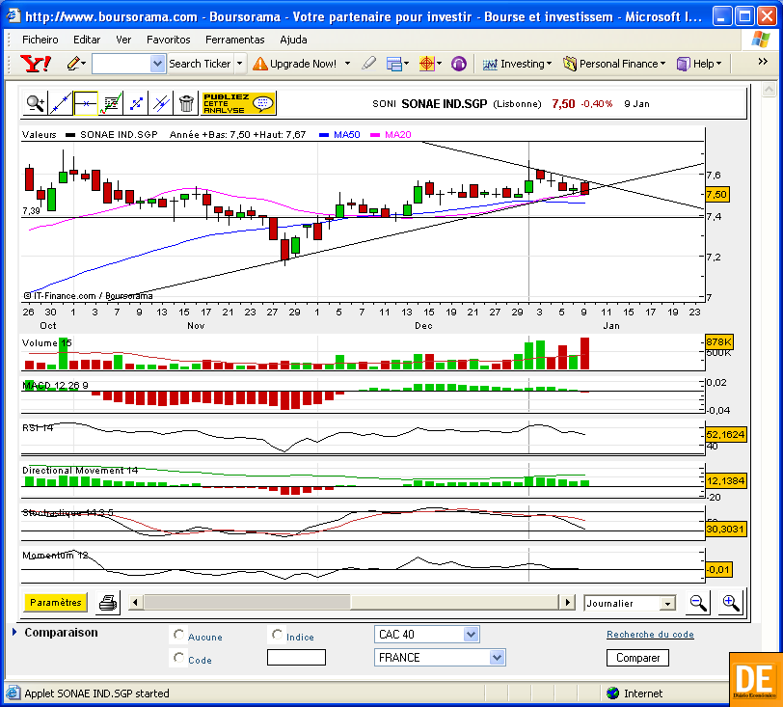Click the chart scrollbar left arrow
This screenshot has height=707, width=783.
135,602
